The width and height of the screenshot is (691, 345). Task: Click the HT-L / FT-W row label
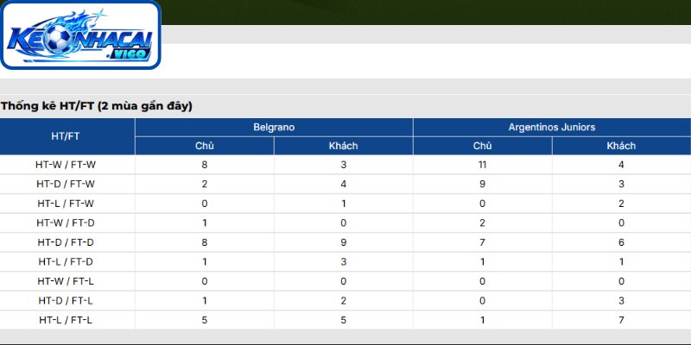click(66, 204)
